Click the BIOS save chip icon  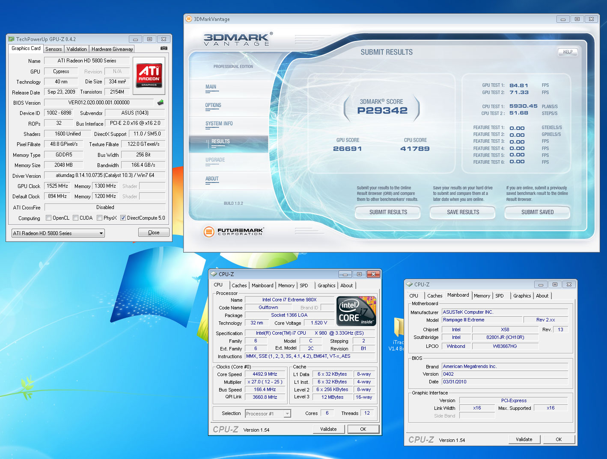click(161, 103)
